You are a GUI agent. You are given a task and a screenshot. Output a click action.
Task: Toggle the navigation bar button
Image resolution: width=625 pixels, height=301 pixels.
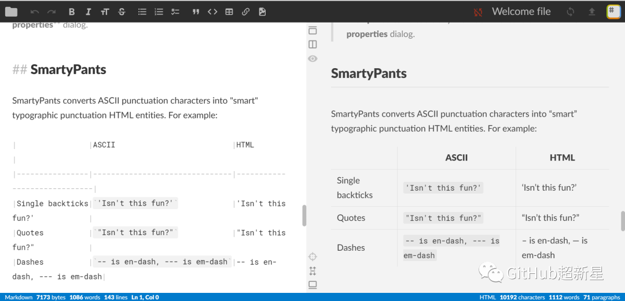pos(313,30)
